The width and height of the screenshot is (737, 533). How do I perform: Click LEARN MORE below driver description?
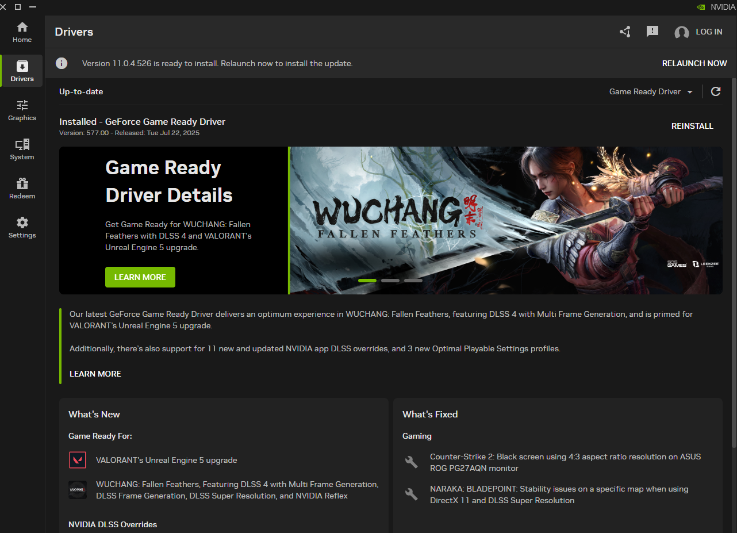[x=95, y=374]
